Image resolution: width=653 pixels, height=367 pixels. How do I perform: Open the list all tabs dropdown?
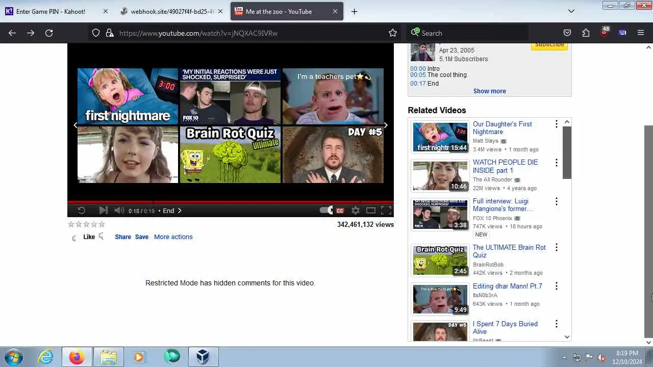coord(571,11)
